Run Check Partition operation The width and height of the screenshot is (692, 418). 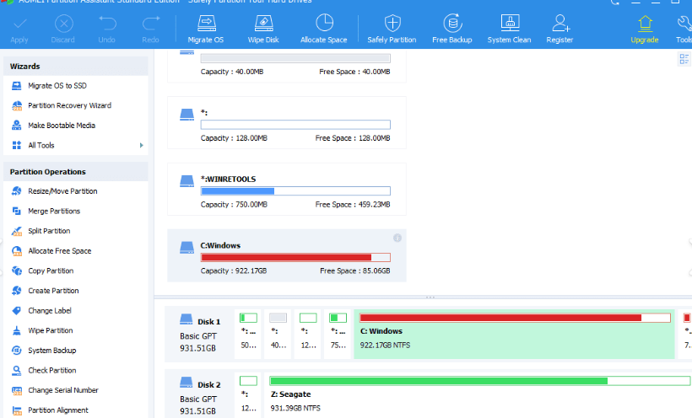click(x=52, y=370)
